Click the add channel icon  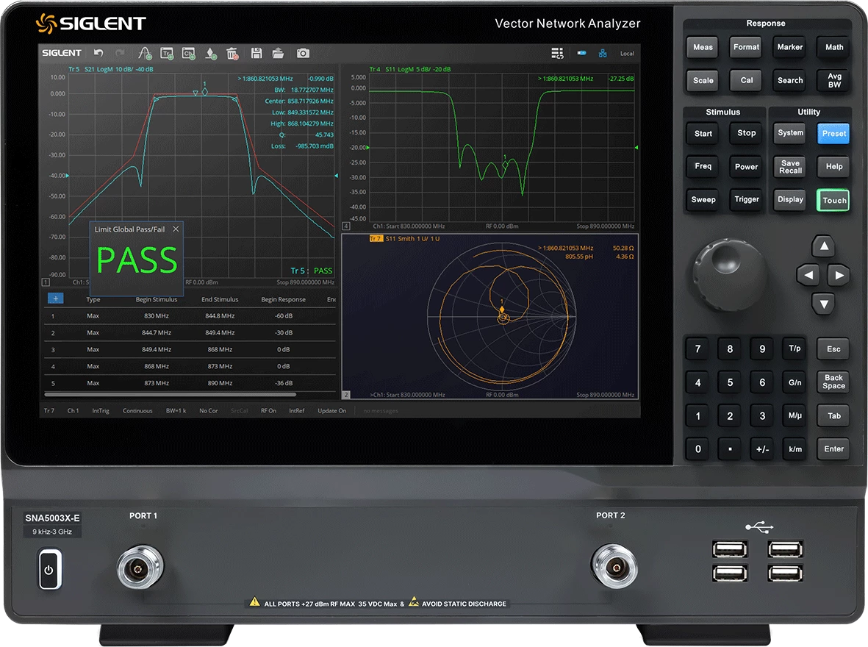click(x=188, y=53)
